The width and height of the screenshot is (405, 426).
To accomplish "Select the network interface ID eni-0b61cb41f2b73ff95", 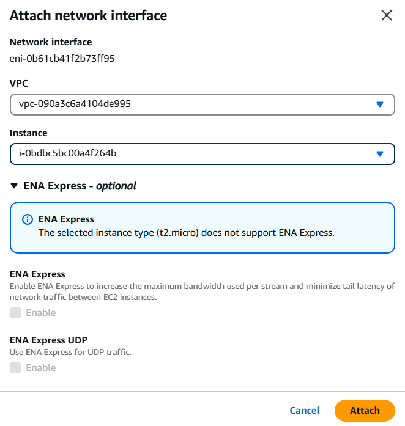I will click(x=62, y=59).
